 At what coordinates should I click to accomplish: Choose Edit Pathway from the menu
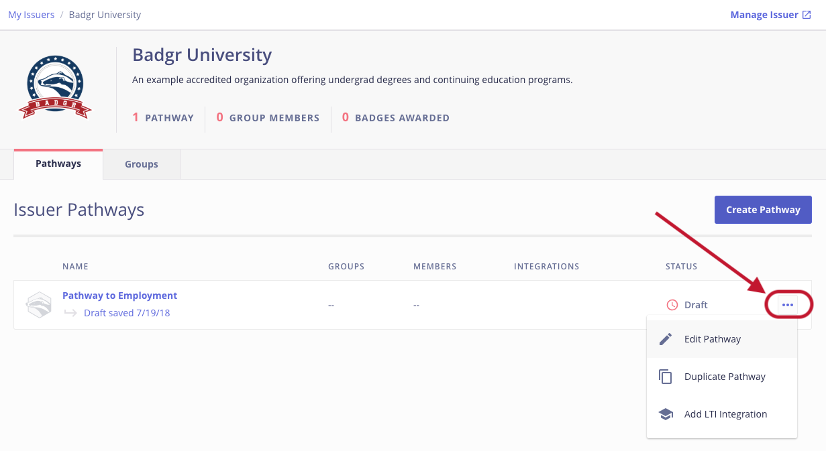[x=722, y=339]
